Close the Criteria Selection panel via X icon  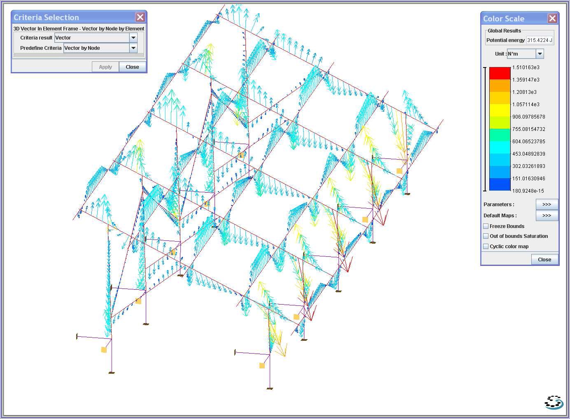(140, 17)
